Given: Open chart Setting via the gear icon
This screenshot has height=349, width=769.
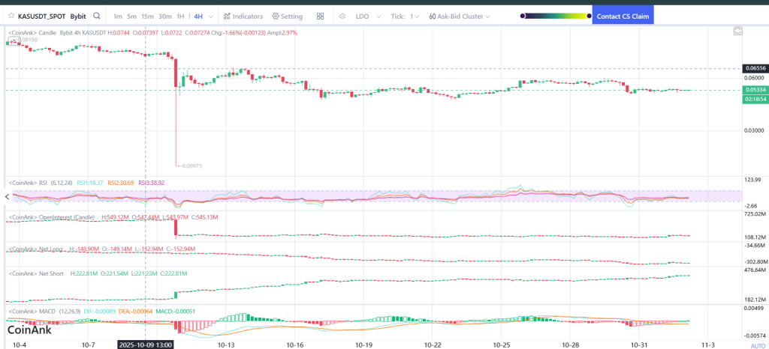Looking at the screenshot, I should (288, 16).
